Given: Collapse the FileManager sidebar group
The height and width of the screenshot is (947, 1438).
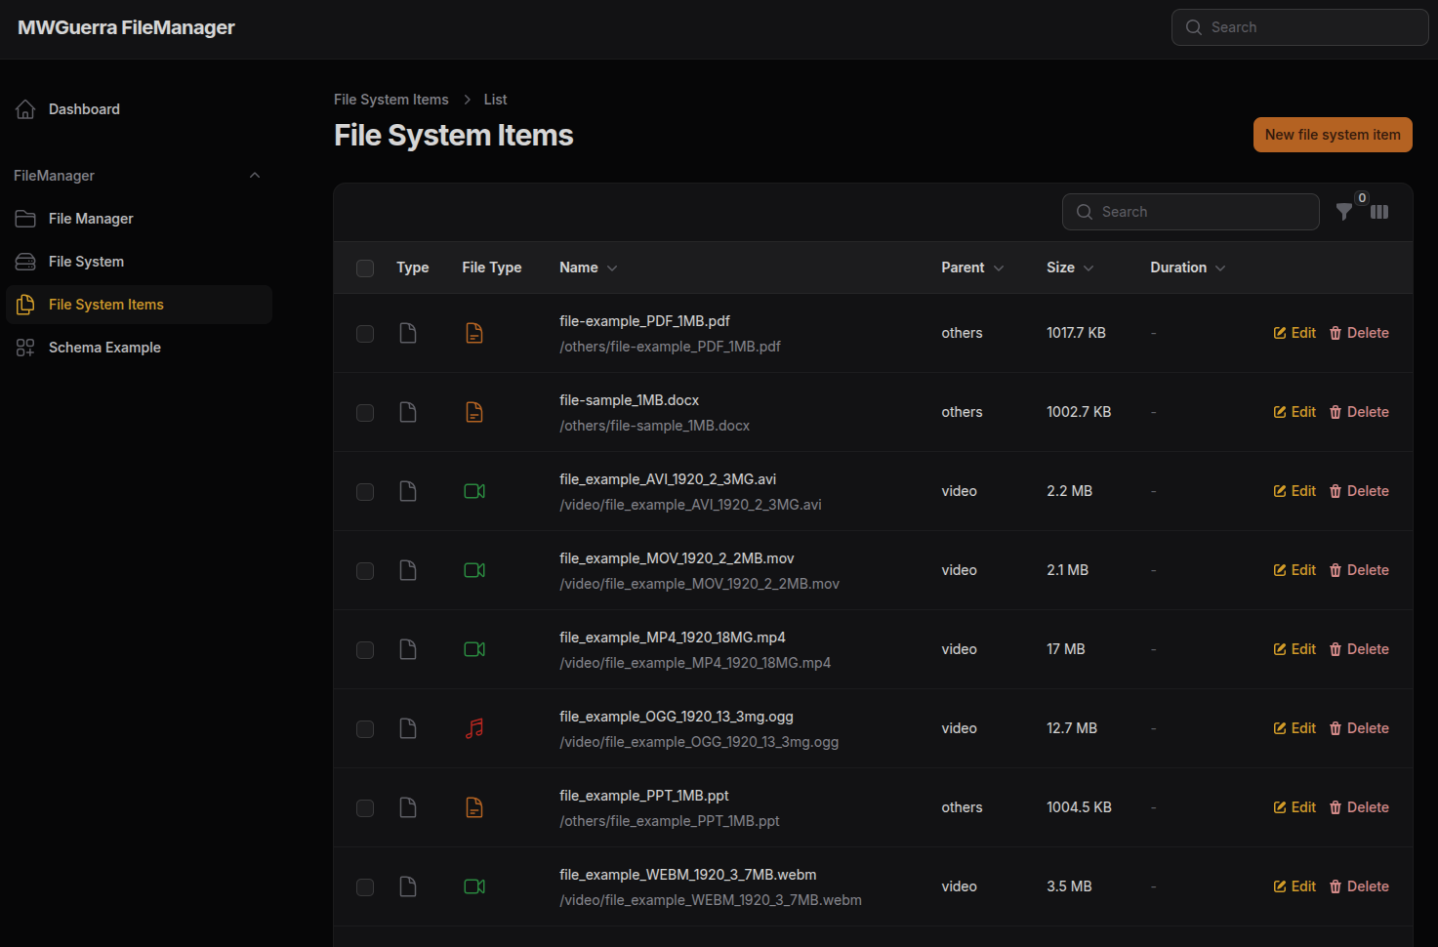Looking at the screenshot, I should pos(255,176).
